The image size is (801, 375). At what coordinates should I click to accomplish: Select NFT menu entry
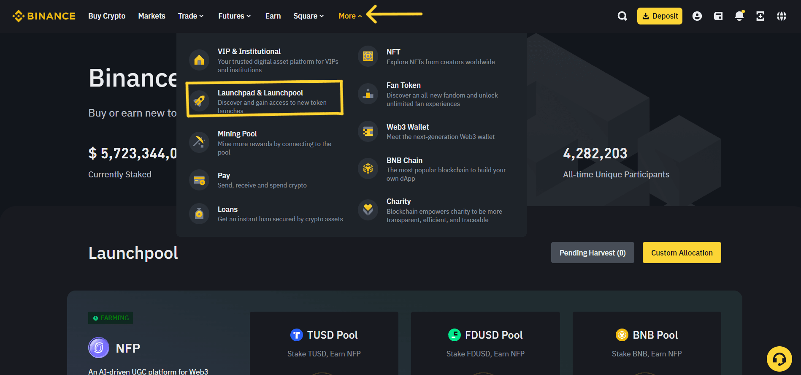pyautogui.click(x=435, y=56)
